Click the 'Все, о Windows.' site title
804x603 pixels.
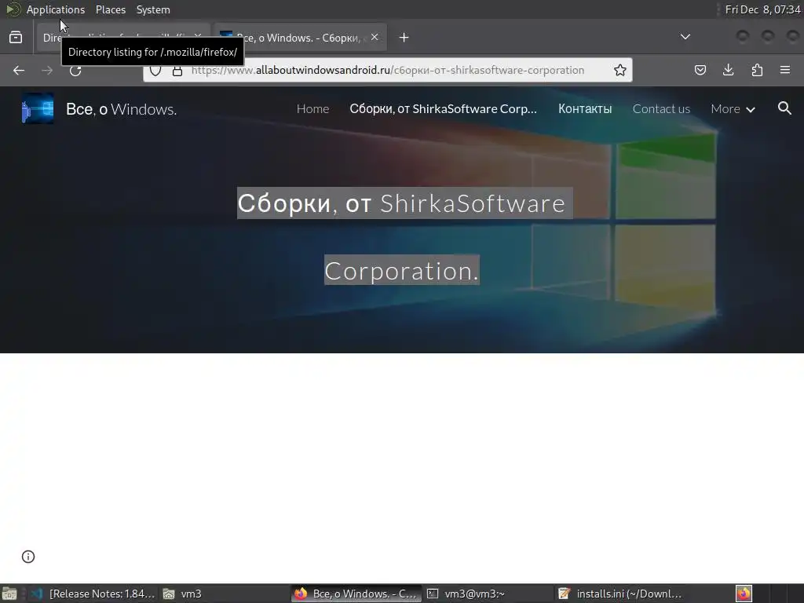[121, 108]
